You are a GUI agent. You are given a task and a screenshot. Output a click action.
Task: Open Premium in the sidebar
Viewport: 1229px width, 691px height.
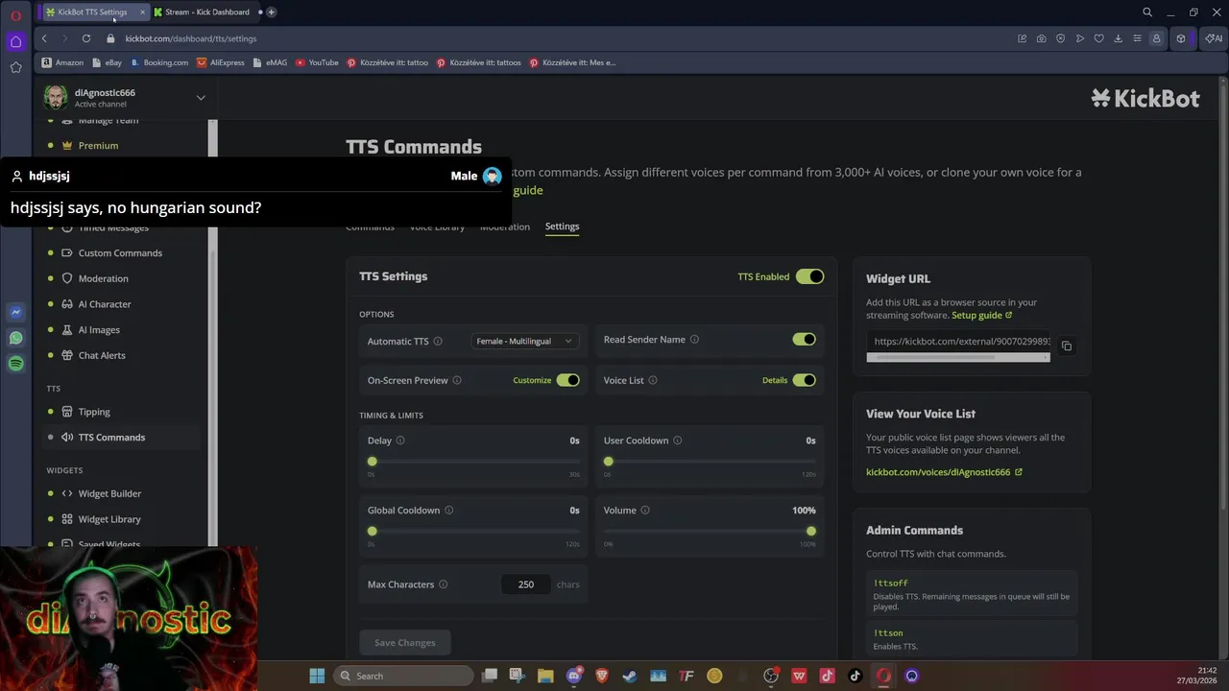(98, 146)
